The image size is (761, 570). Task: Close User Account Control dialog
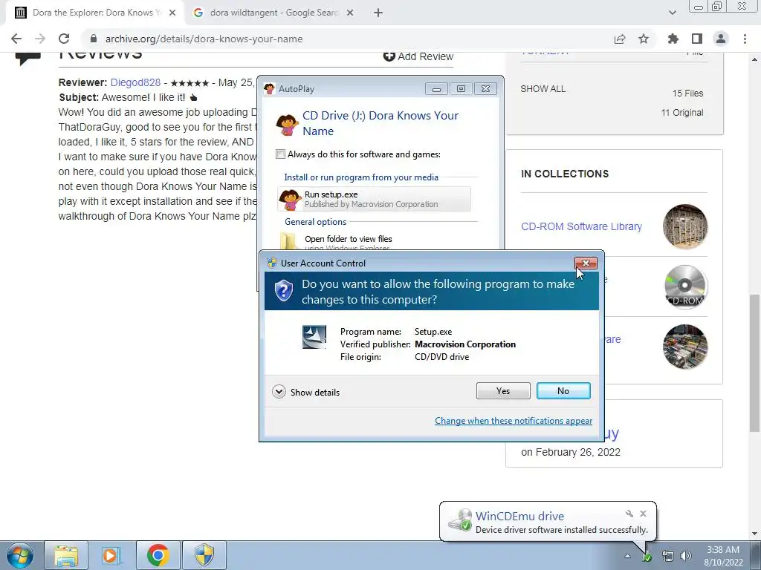586,263
